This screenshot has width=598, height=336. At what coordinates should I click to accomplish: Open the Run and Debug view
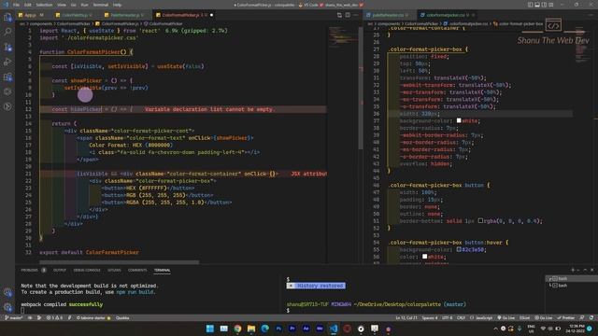(7, 63)
